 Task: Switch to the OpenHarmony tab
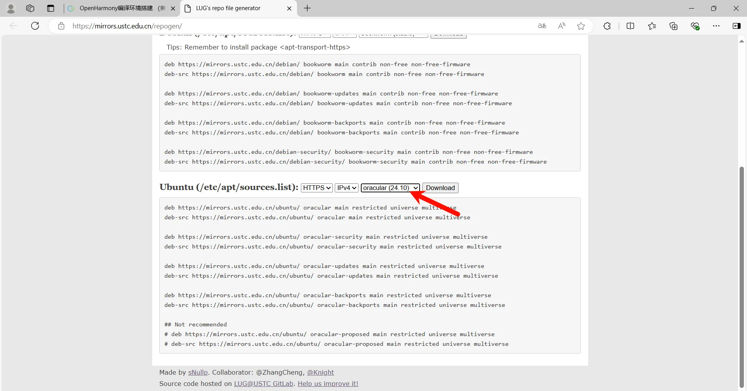121,8
